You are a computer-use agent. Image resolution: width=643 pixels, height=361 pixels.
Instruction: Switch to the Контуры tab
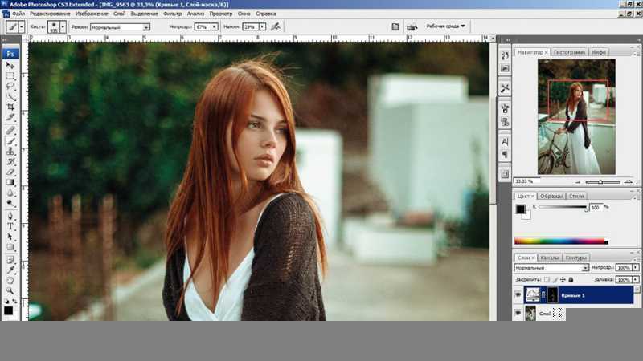pos(575,258)
